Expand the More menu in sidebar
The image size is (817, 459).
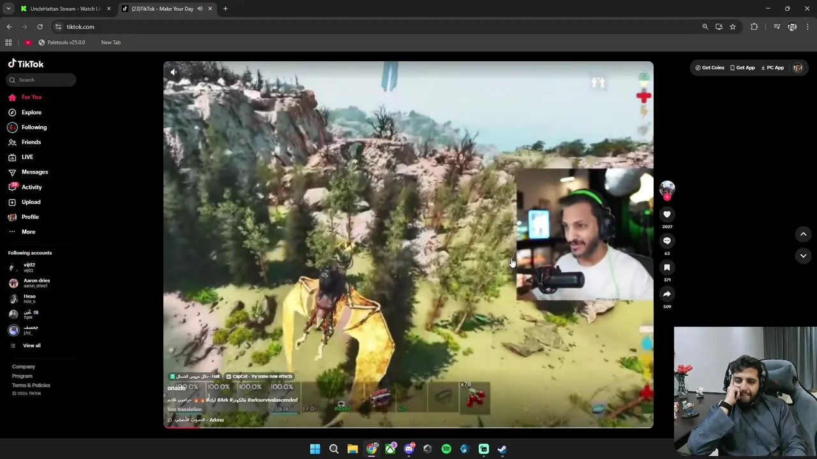coord(22,232)
